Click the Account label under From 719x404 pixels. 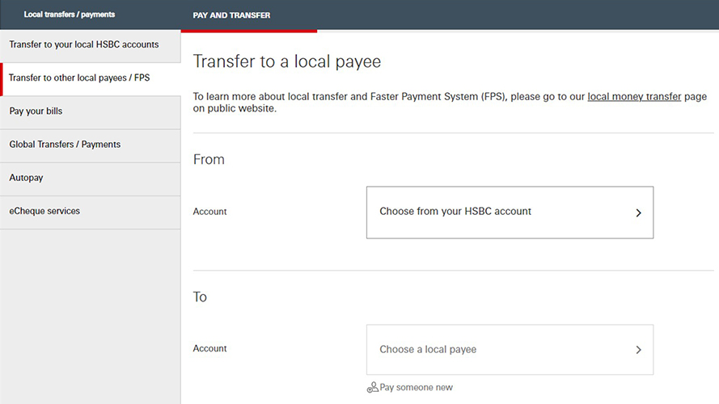click(x=209, y=212)
